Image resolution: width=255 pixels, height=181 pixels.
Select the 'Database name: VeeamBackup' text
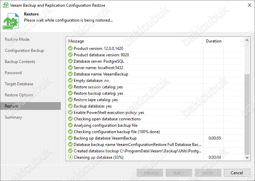click(x=101, y=74)
